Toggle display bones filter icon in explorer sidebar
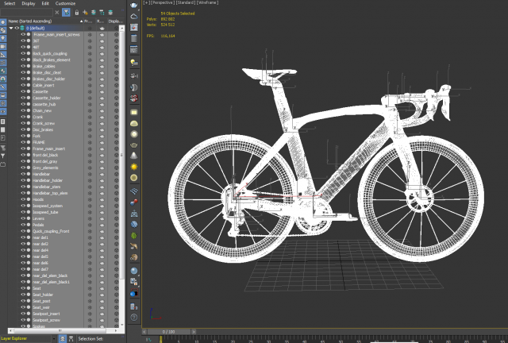The width and height of the screenshot is (508, 343). click(3, 87)
